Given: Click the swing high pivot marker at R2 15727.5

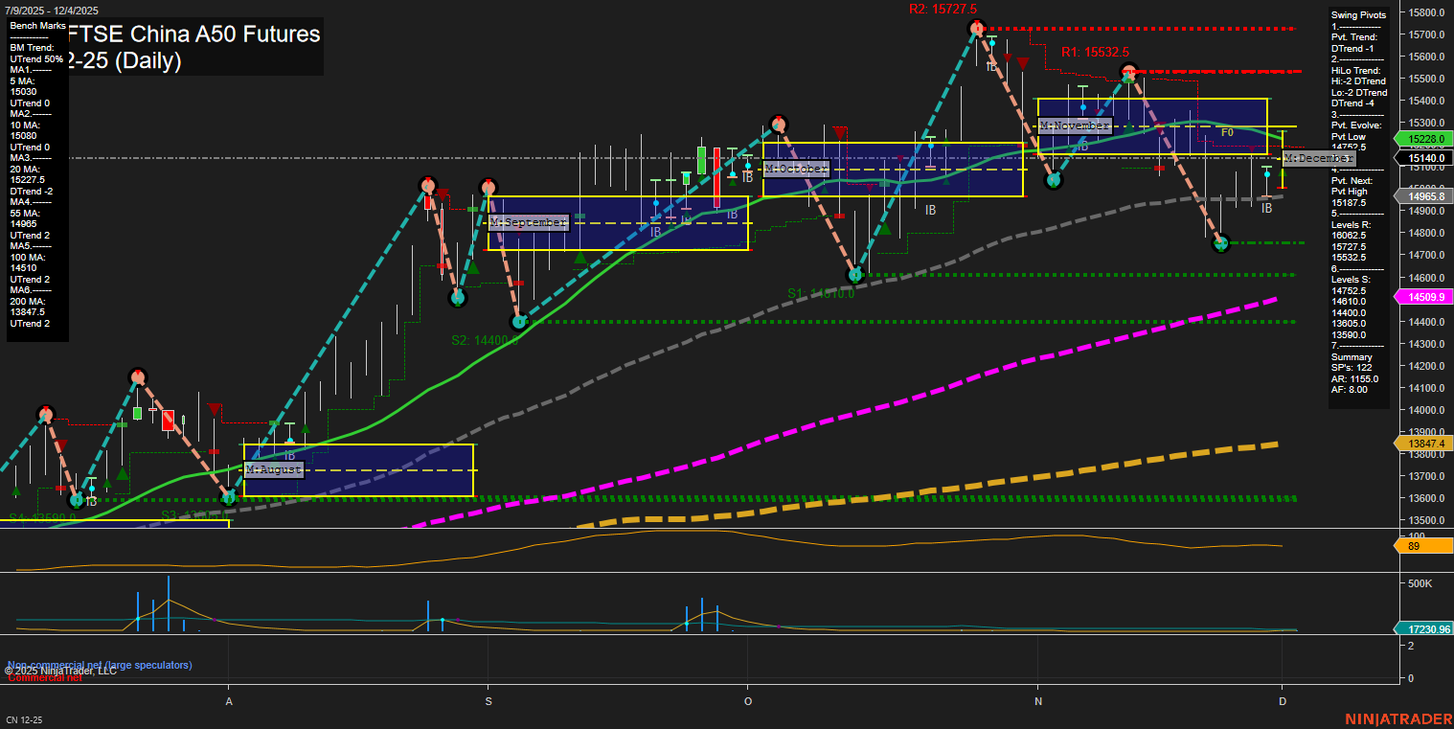Looking at the screenshot, I should 977,28.
